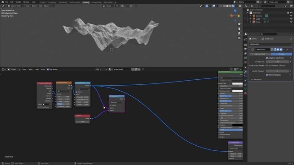Open the Render properties tab
This screenshot has height=165, width=294.
click(245, 45)
